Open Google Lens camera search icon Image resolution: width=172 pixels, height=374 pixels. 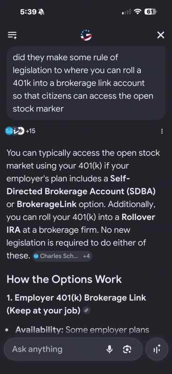(127, 349)
